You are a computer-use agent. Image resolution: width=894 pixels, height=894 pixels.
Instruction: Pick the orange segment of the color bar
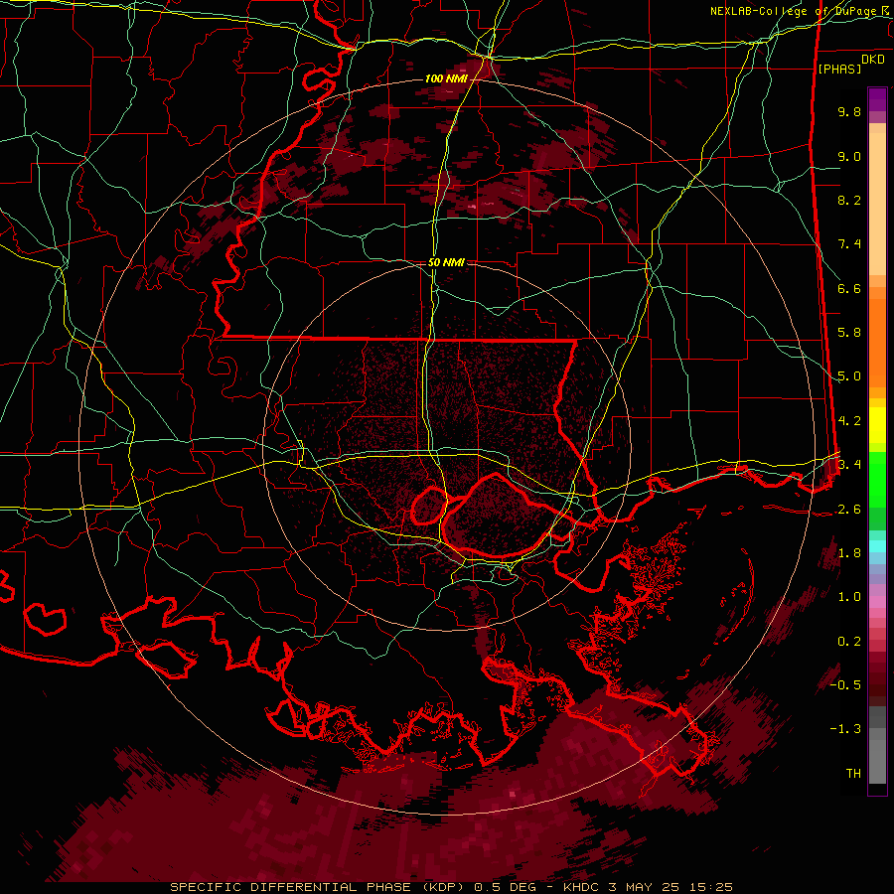point(877,342)
